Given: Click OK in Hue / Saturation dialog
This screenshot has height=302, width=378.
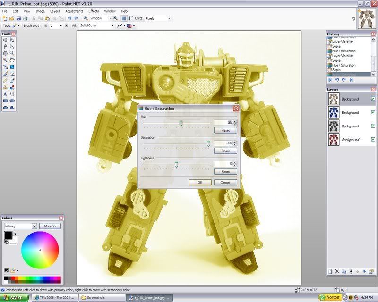Looking at the screenshot, I should point(200,182).
